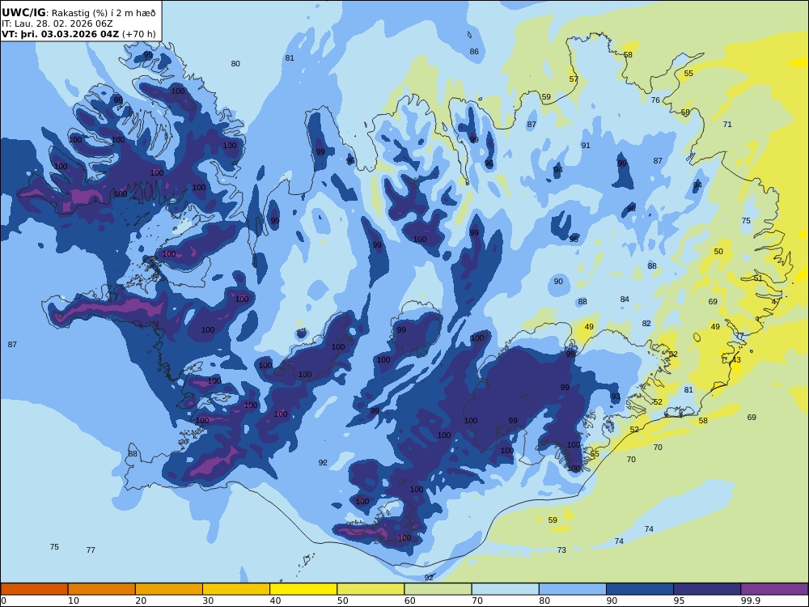Click the '98' humidity value on the map
809x607 pixels.
[489, 163]
